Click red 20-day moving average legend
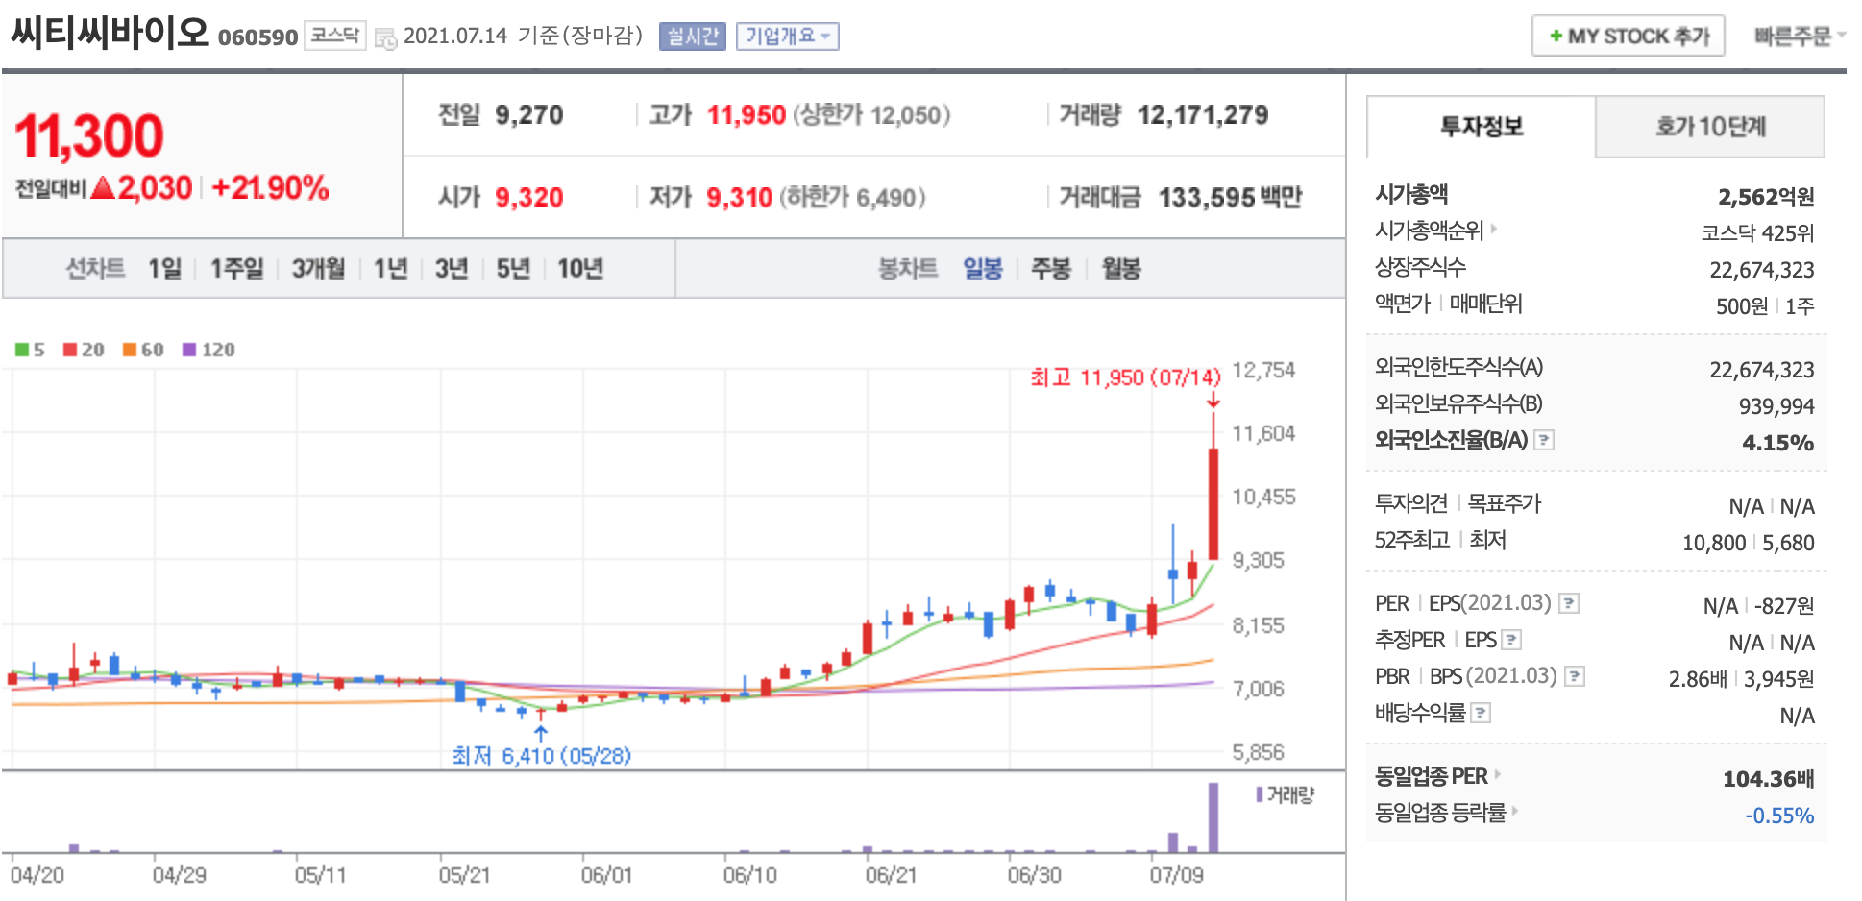Screen dimensions: 1862x901 pyautogui.click(x=84, y=350)
